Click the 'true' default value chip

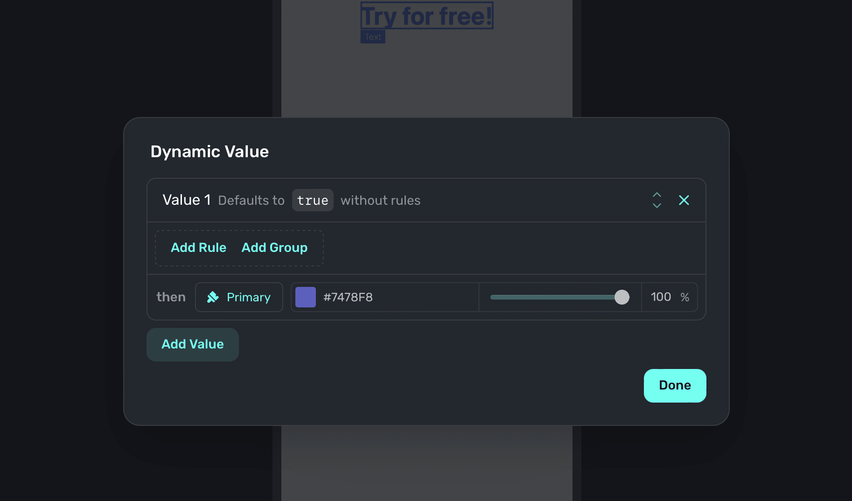[x=313, y=200]
